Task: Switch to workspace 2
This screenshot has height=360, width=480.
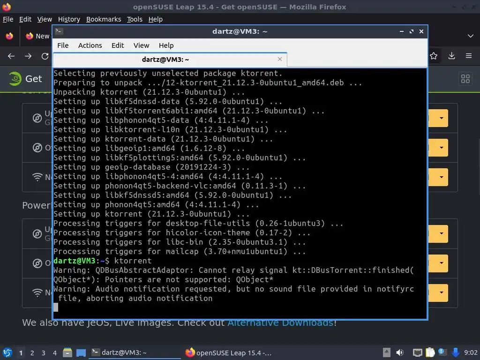Action: click(32, 353)
